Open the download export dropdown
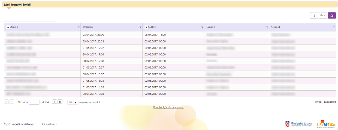This screenshot has width=338, height=130. click(323, 16)
